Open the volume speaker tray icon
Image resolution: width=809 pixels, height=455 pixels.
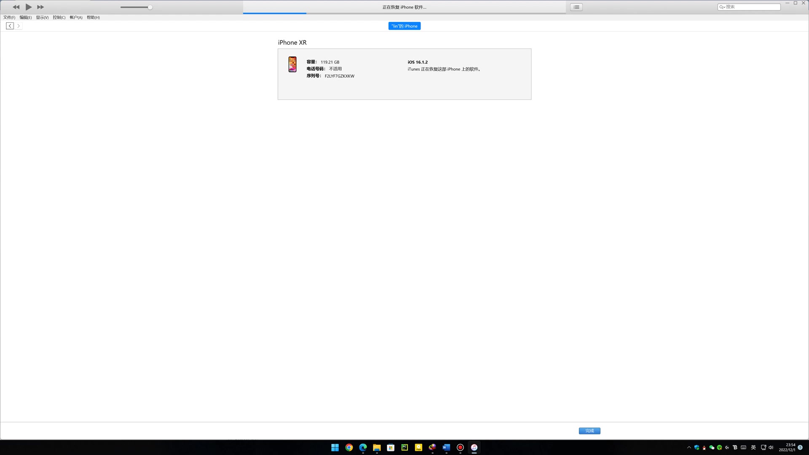771,447
